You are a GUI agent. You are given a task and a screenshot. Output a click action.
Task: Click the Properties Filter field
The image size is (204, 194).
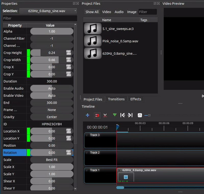pyautogui.click(x=40, y=18)
